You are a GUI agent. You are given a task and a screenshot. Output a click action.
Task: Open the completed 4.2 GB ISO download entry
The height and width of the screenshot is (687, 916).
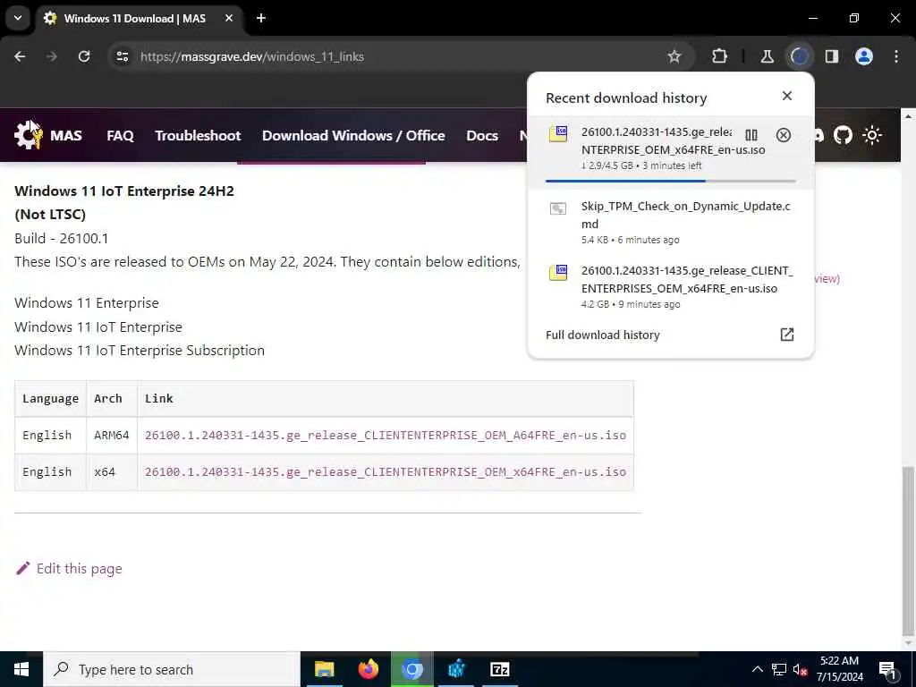671,286
